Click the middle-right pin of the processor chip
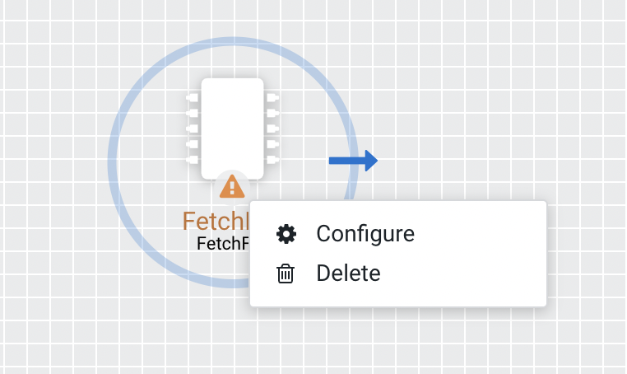627x374 pixels. 272,128
